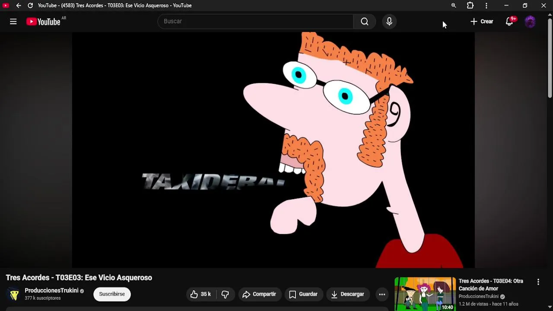Open browser extensions puzzle icon
Viewport: 553px width, 311px height.
(470, 6)
